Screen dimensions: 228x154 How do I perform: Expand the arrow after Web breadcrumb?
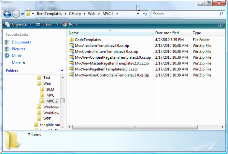tap(99, 14)
